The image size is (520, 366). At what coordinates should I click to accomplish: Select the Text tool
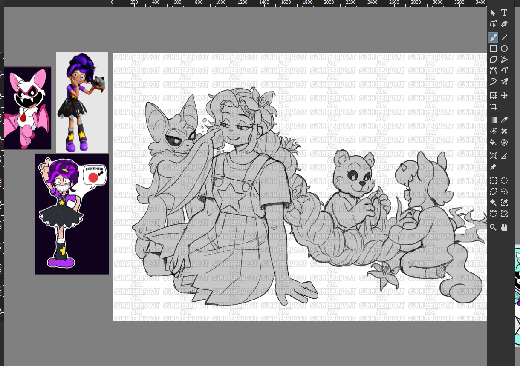coord(504,13)
